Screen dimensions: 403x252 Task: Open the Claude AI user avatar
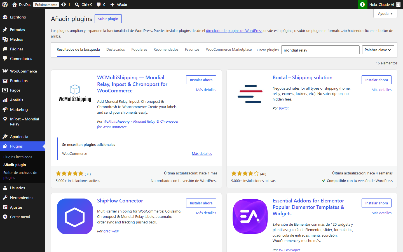398,4
